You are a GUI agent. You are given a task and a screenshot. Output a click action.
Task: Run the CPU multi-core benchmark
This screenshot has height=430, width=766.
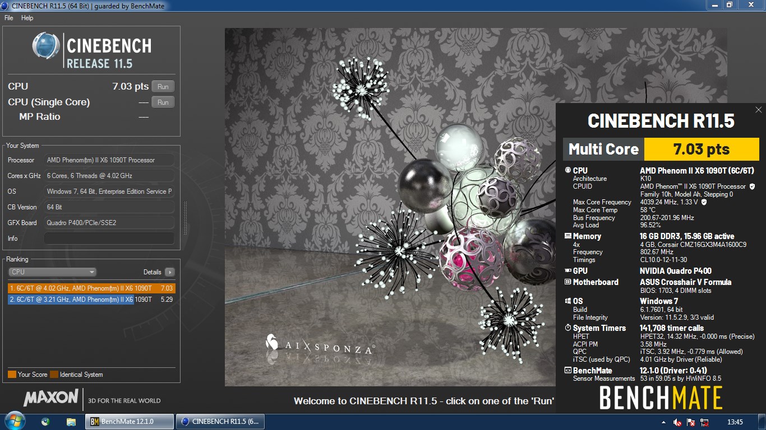tap(163, 86)
